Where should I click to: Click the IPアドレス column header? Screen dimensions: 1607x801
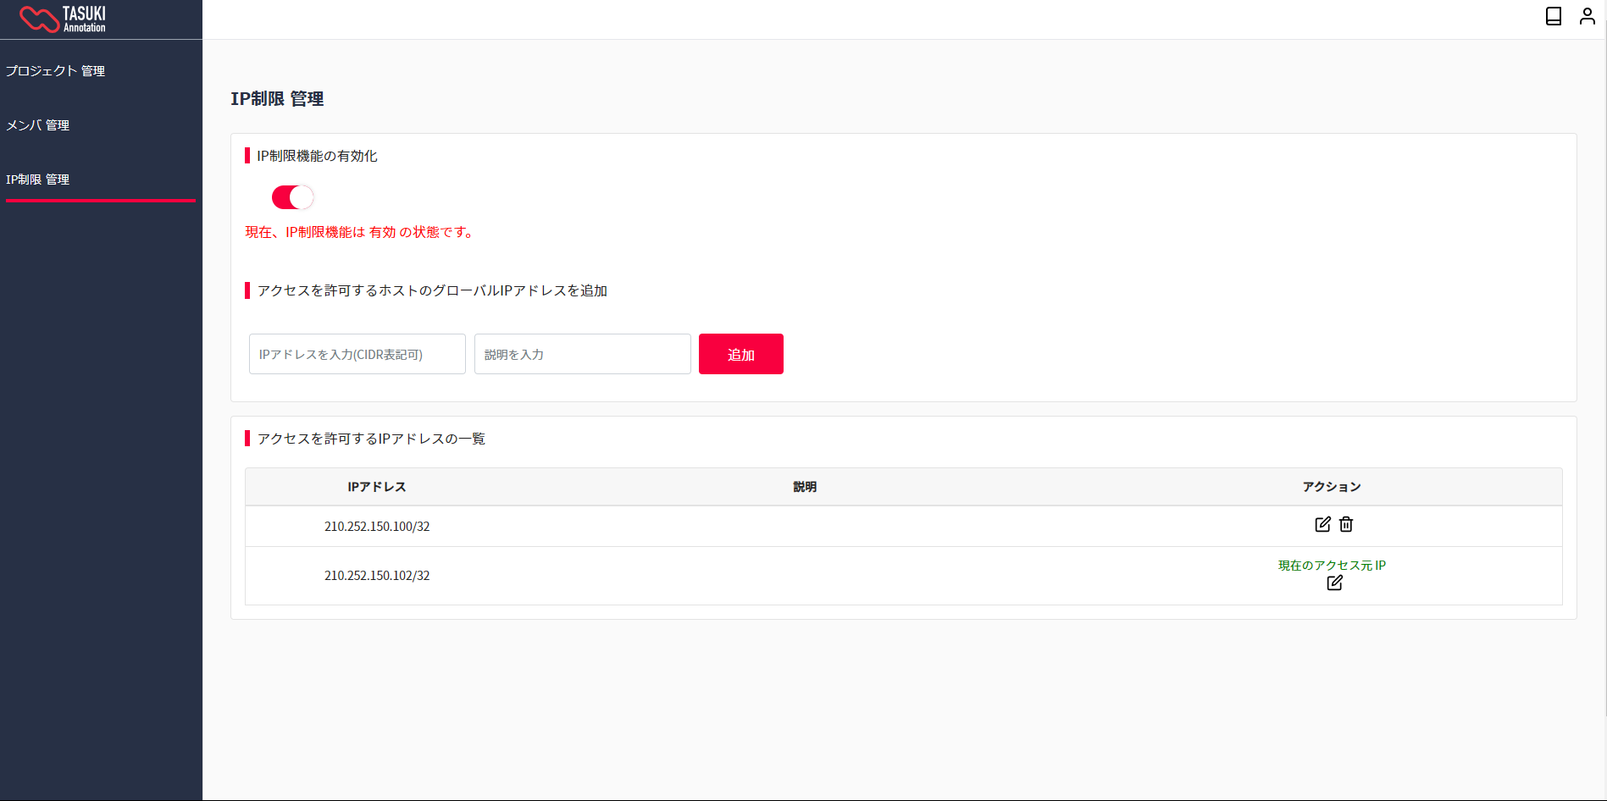[377, 487]
